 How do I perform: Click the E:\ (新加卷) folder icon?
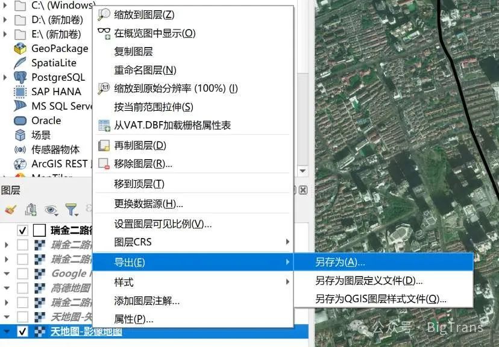(x=20, y=34)
